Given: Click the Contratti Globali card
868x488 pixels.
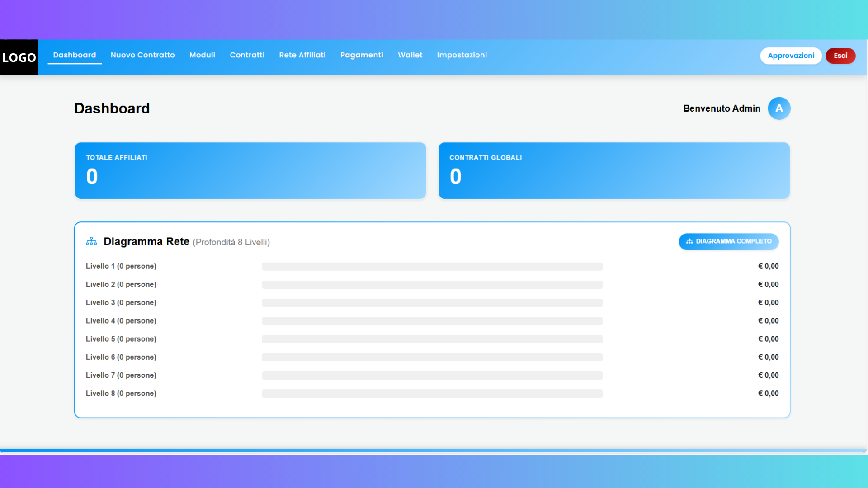Looking at the screenshot, I should [614, 171].
